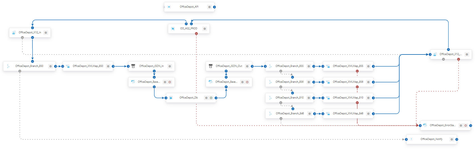The image size is (475, 151).
Task: Open settings gear on OfficeDepot_XMLMap_850
Action: click(x=108, y=66)
